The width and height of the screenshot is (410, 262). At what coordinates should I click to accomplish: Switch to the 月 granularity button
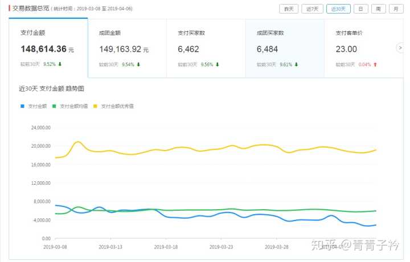(395, 9)
